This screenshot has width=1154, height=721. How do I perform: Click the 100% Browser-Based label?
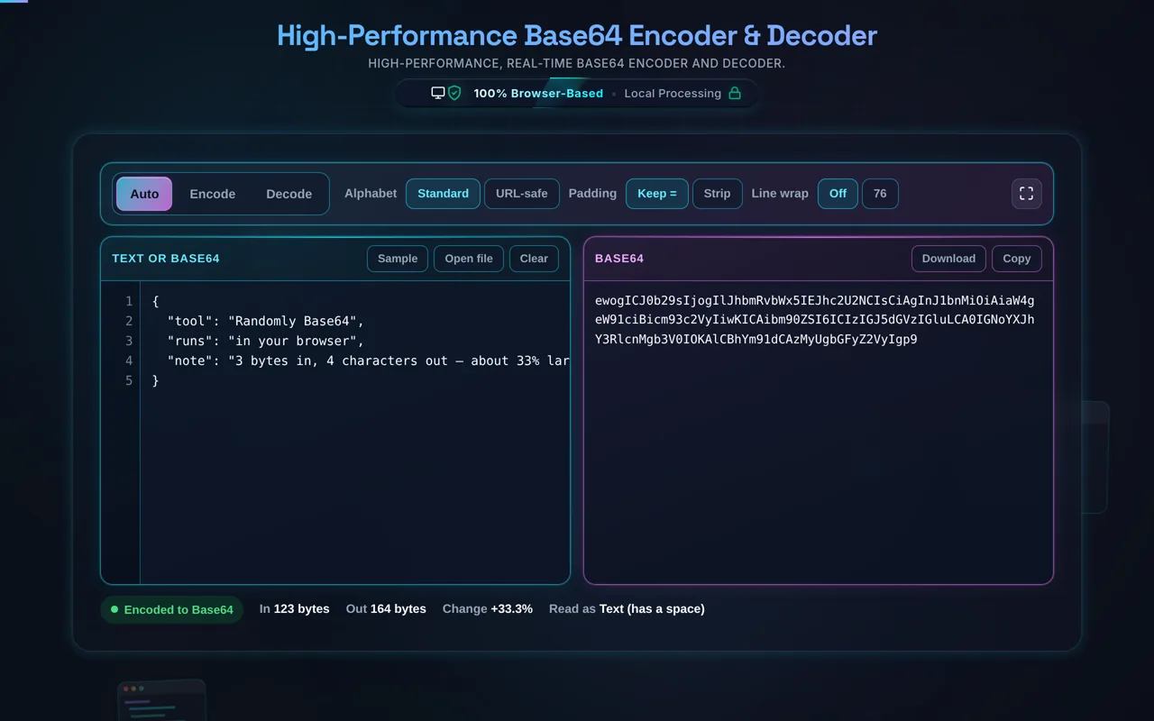[x=538, y=93]
